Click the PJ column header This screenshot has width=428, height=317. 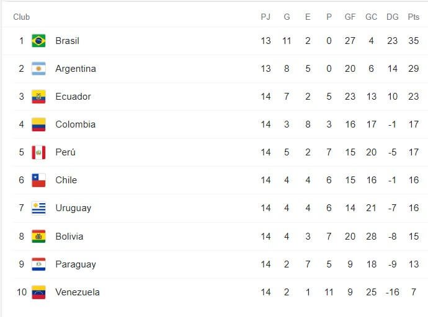click(265, 17)
